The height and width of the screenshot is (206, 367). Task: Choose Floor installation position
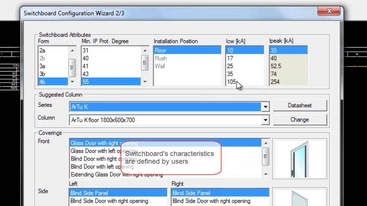click(187, 51)
